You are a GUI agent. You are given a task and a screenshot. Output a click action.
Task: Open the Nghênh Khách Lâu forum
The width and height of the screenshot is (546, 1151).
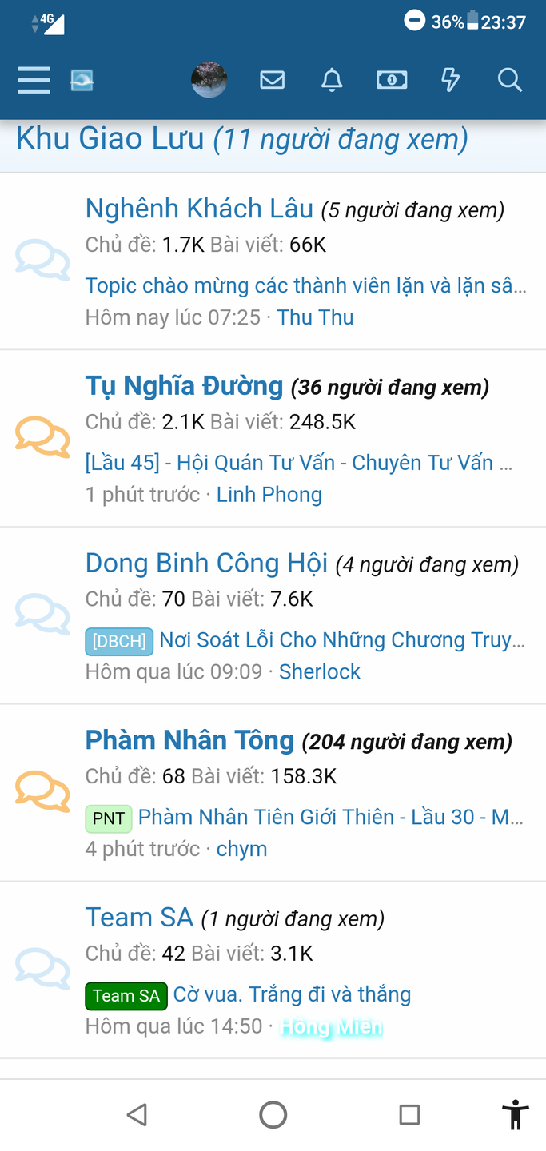click(x=199, y=208)
